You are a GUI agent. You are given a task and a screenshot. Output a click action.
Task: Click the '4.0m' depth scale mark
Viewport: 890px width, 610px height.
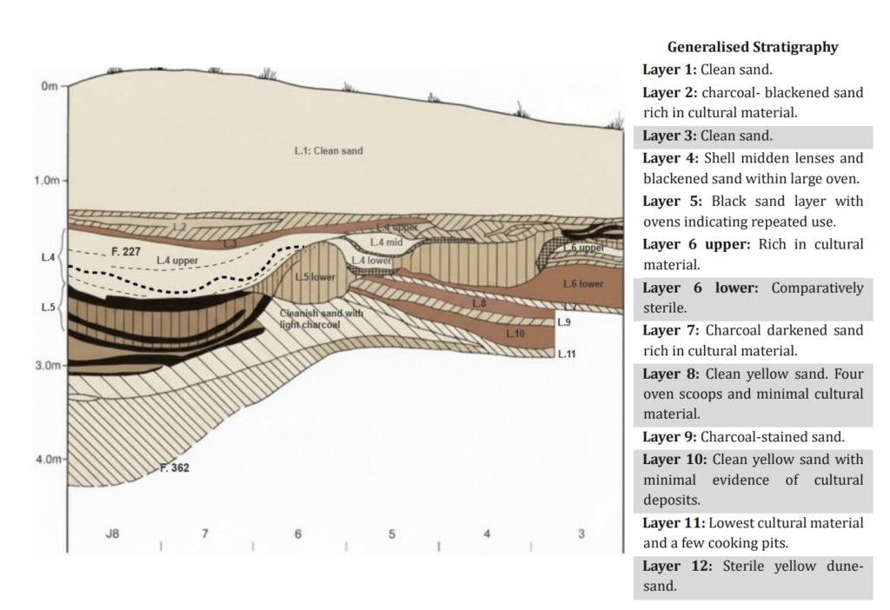(49, 459)
